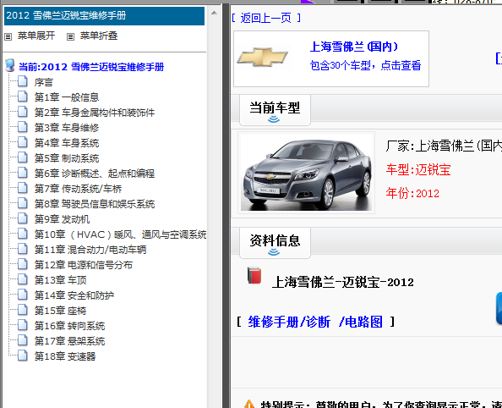Click the Chevrolet bowtie logo icon

click(263, 58)
